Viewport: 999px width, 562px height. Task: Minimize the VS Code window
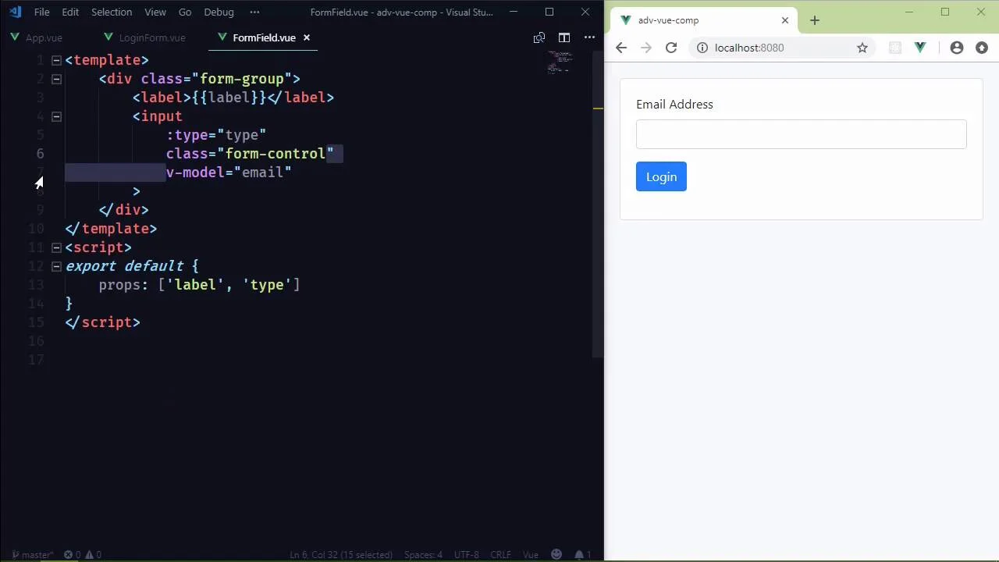tap(514, 12)
